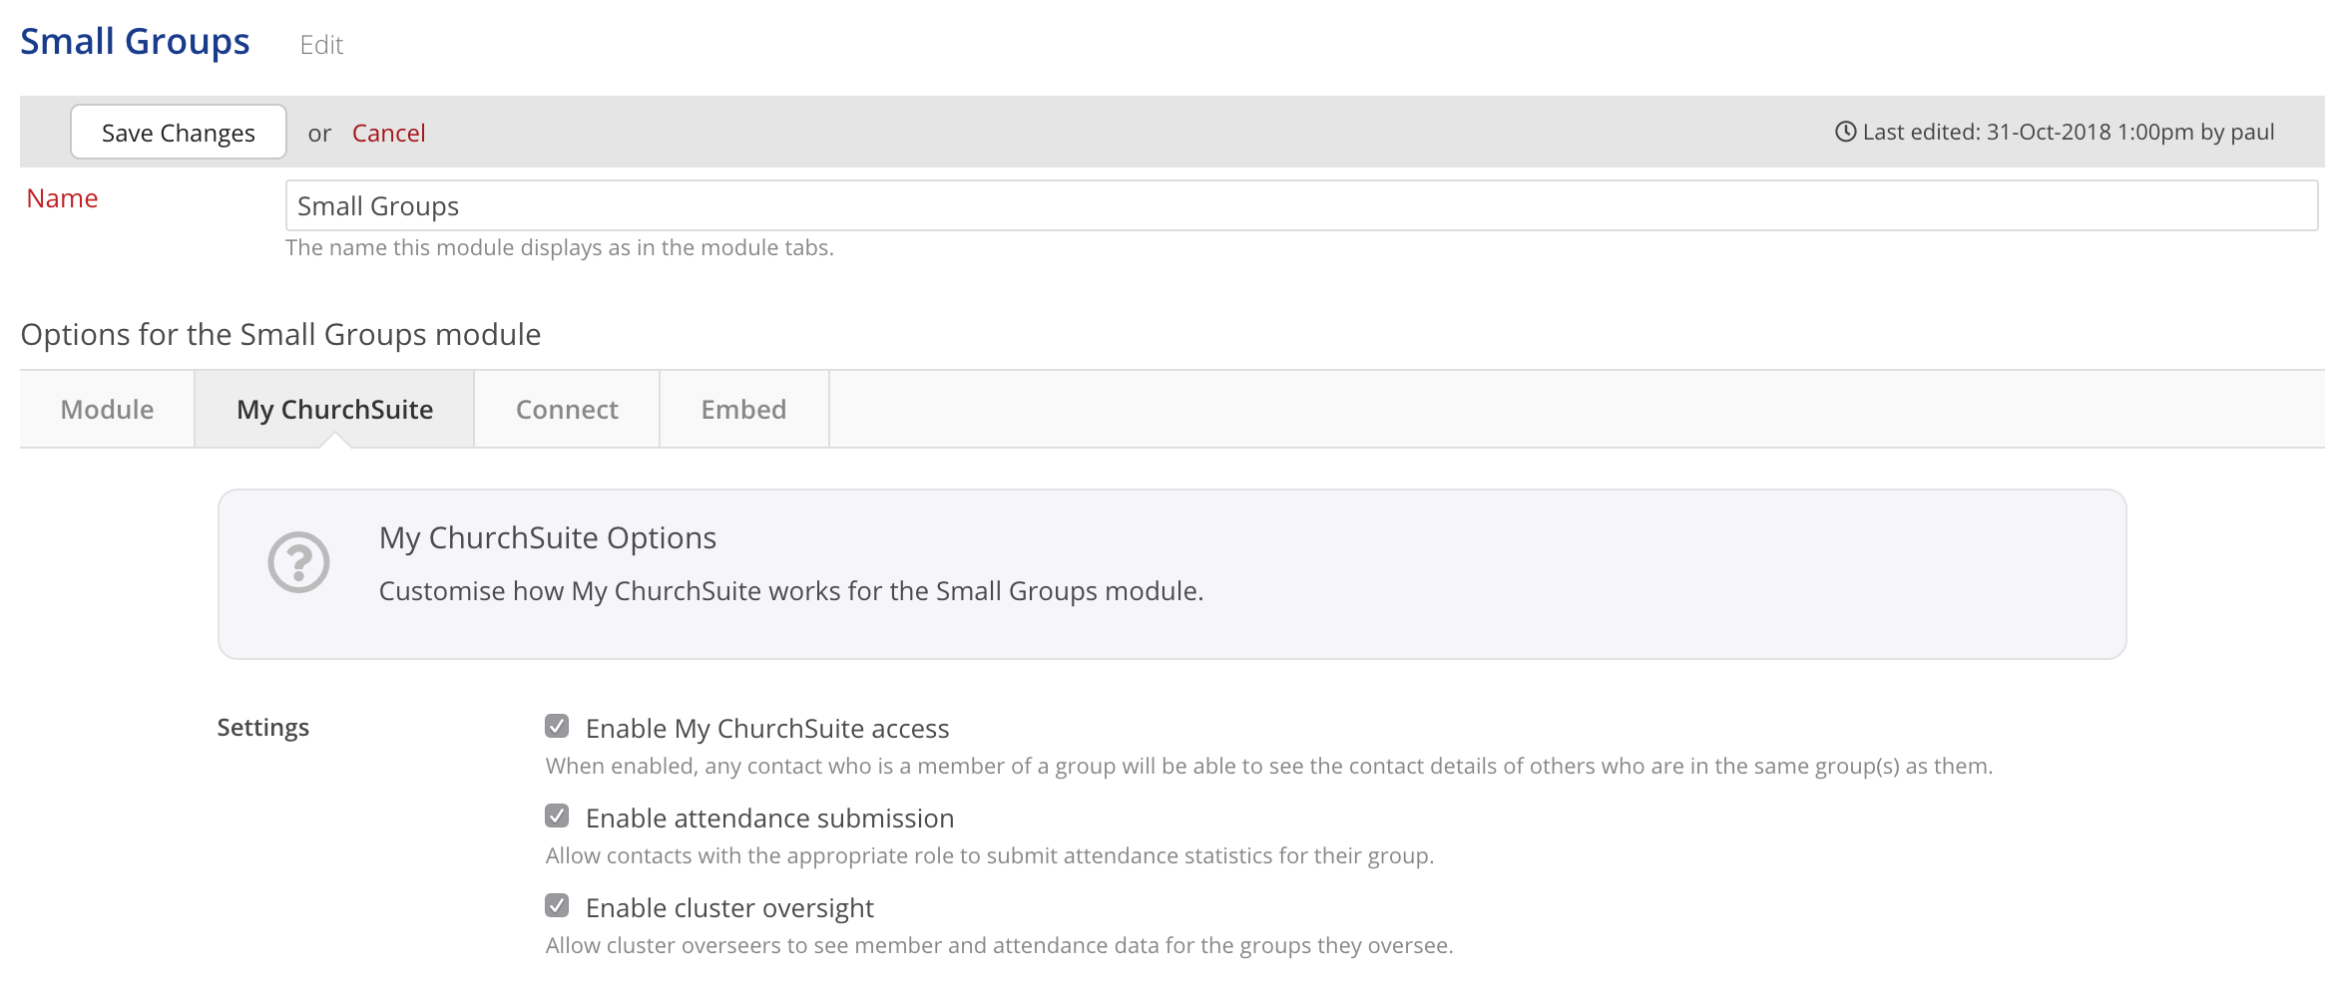
Task: Click the 'Enable attendance submission' label
Action: (x=769, y=818)
